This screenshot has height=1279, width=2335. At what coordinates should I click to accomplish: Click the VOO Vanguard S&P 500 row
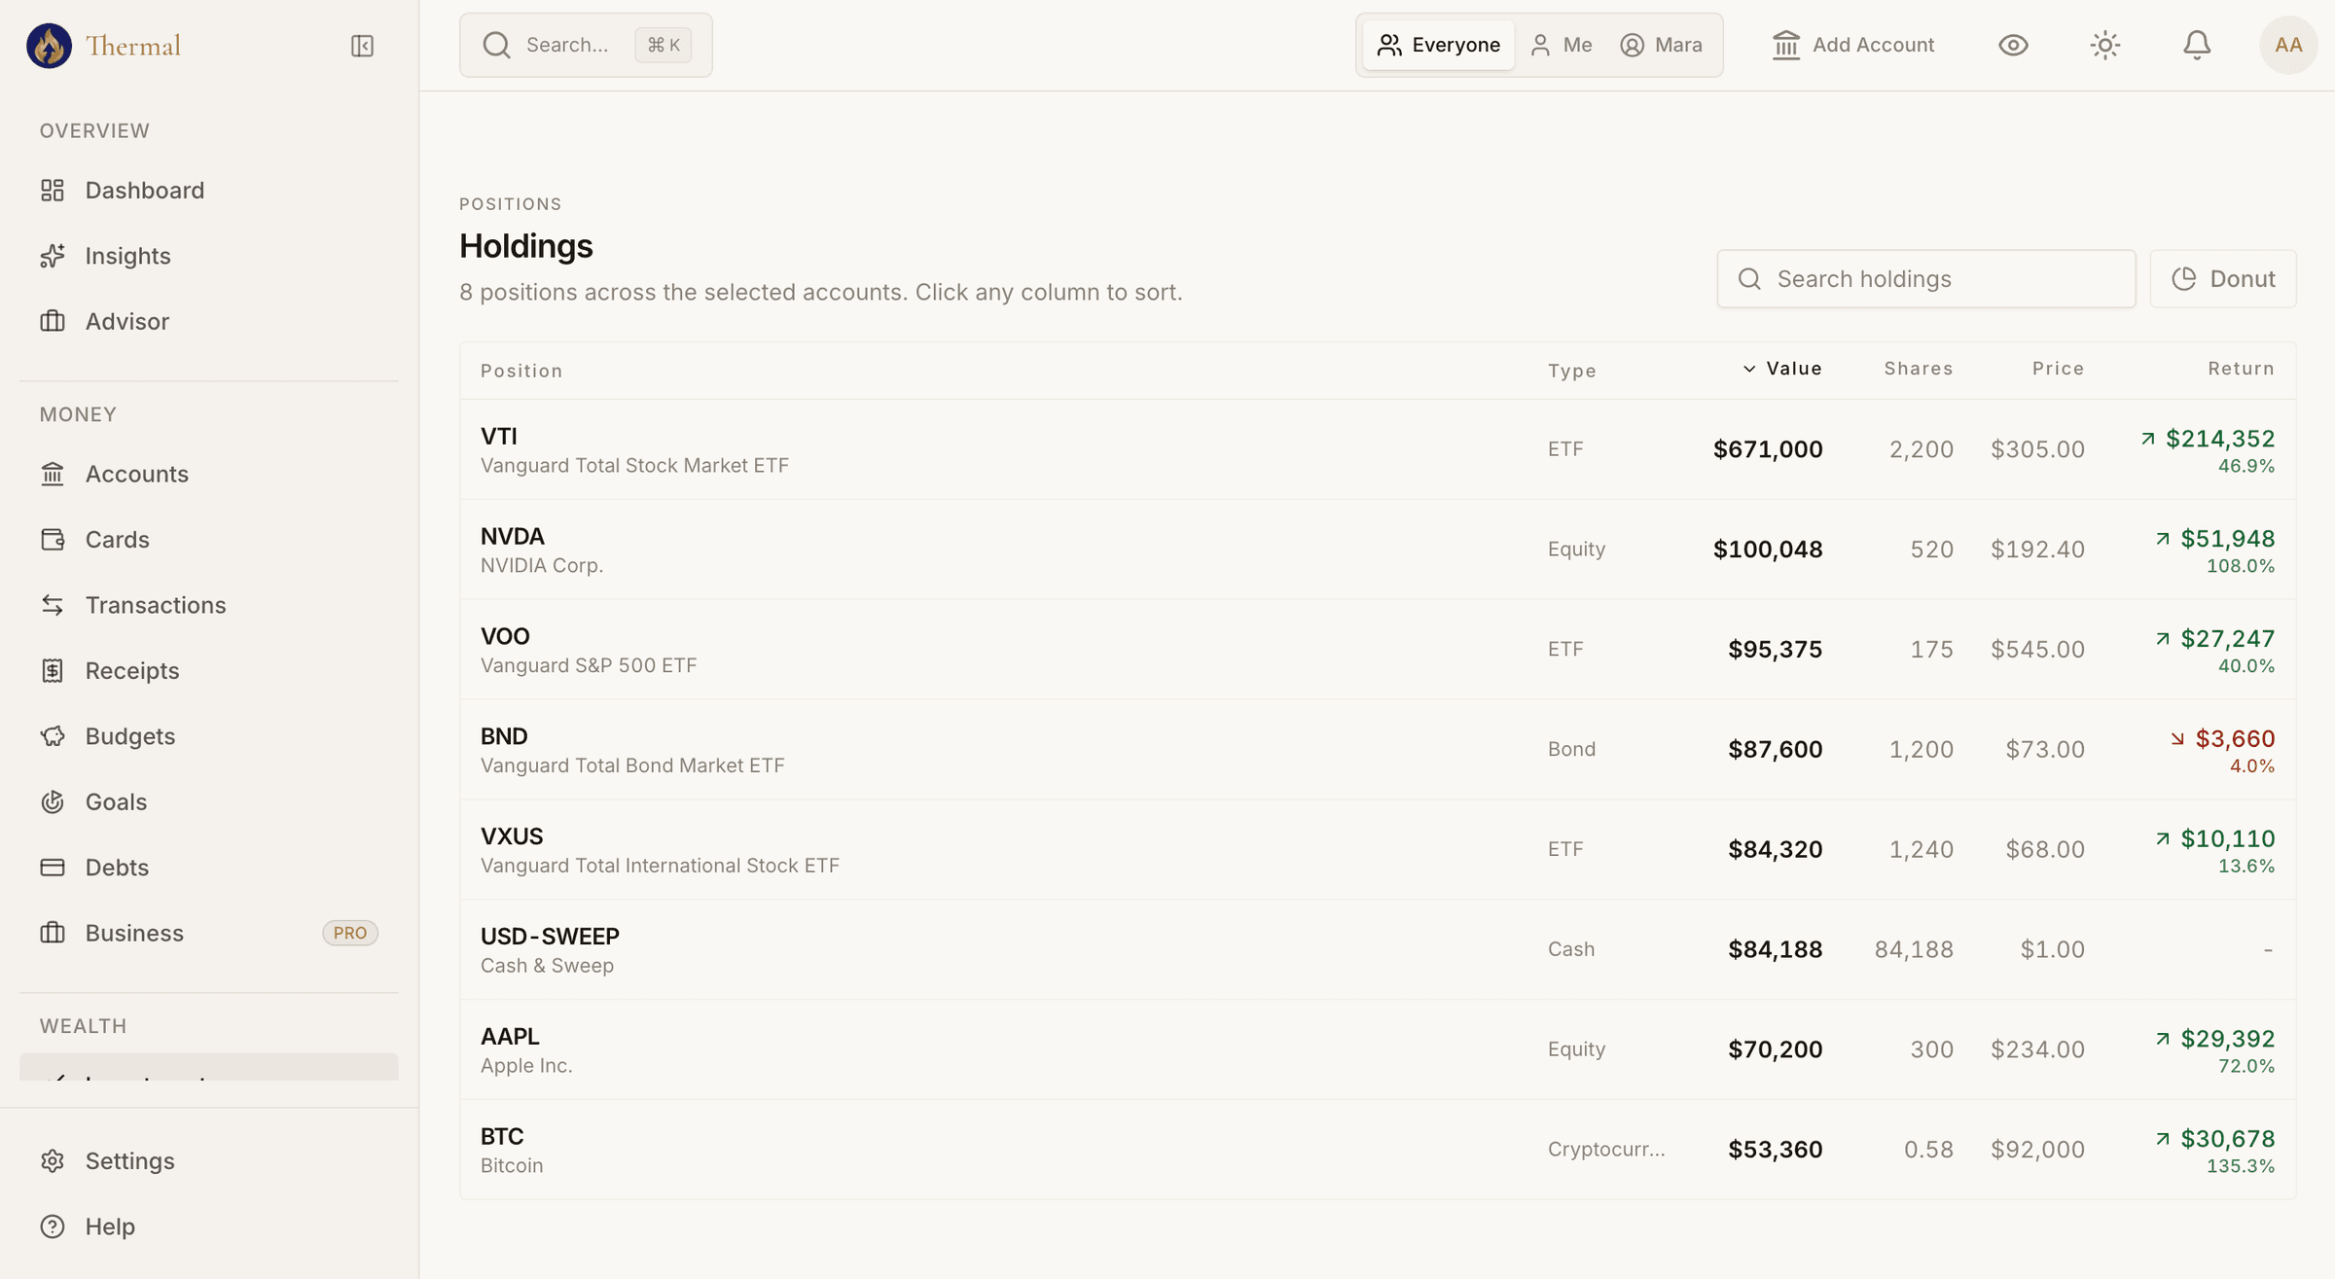[1378, 650]
